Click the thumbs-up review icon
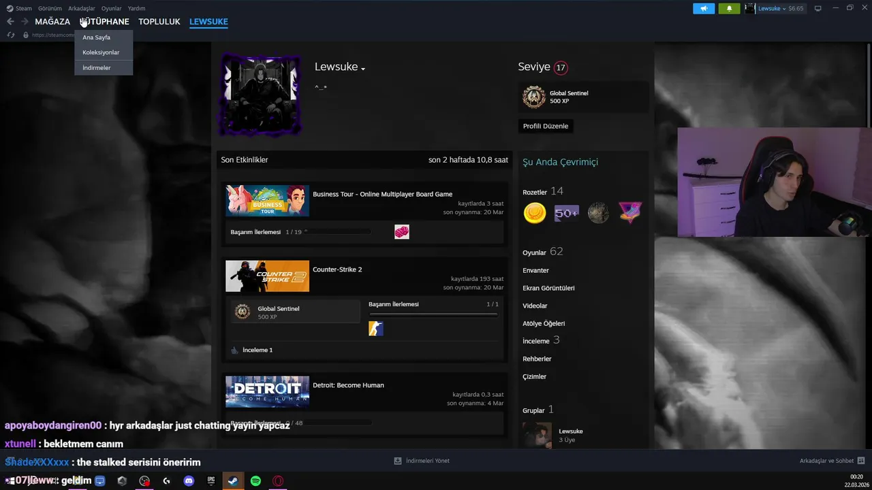Viewport: 872px width, 490px height. click(x=234, y=350)
